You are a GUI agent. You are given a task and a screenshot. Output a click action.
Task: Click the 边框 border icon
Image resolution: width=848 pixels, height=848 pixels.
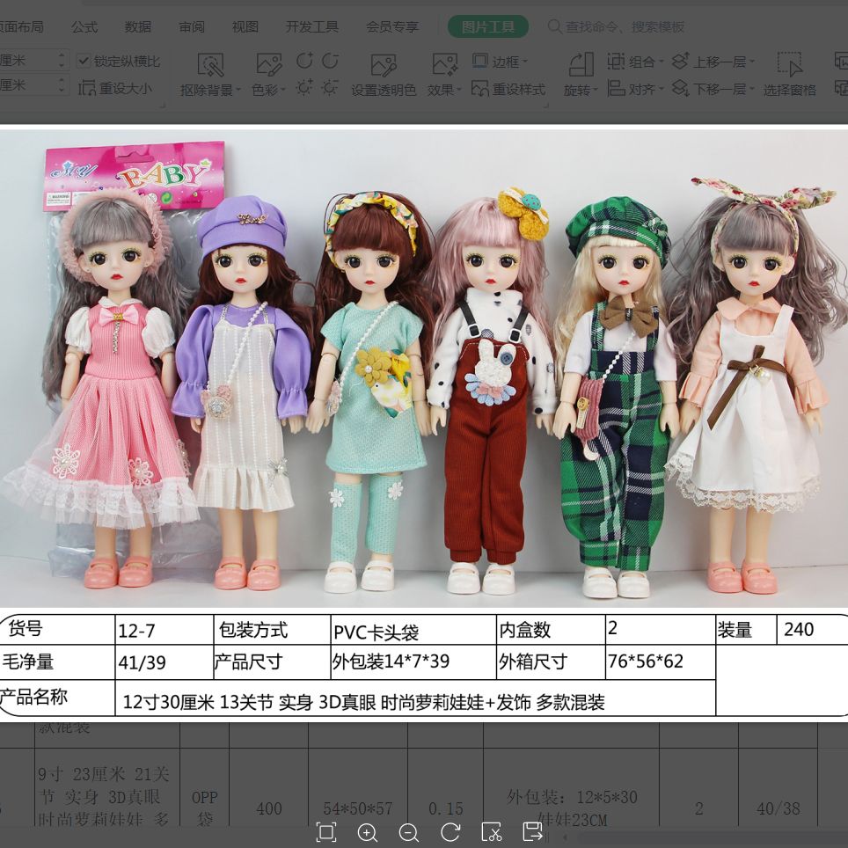[480, 61]
